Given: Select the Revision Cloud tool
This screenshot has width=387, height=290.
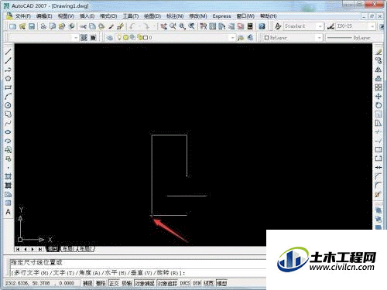Looking at the screenshot, I should pos(8,114).
